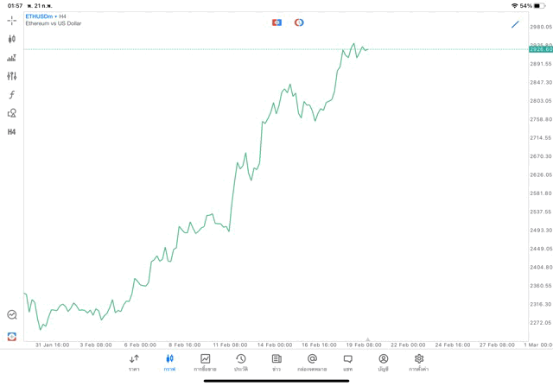Tap the red-blue icon below search

[11, 336]
